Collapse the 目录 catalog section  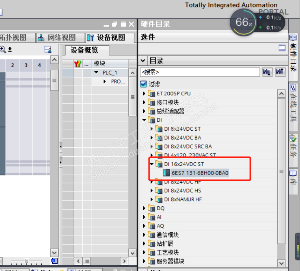[143, 61]
